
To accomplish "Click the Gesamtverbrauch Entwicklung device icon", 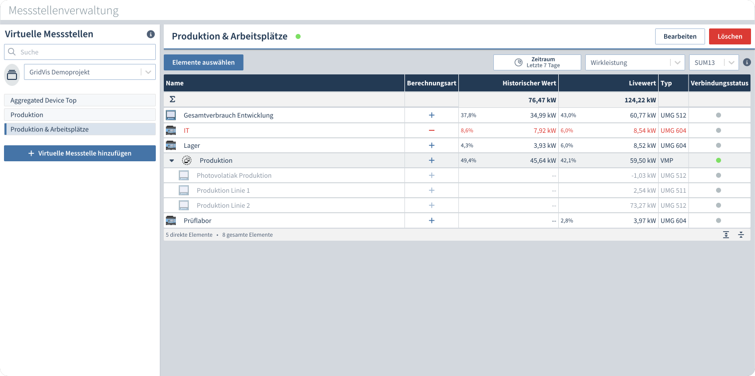I will (x=171, y=115).
